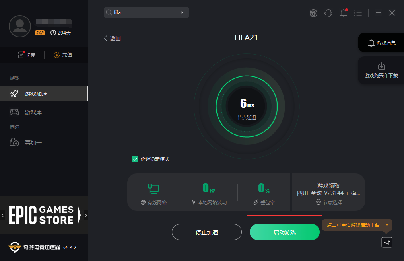Click the 游戏领取 label
Screen dimensions: 404x261
pyautogui.click(x=328, y=186)
